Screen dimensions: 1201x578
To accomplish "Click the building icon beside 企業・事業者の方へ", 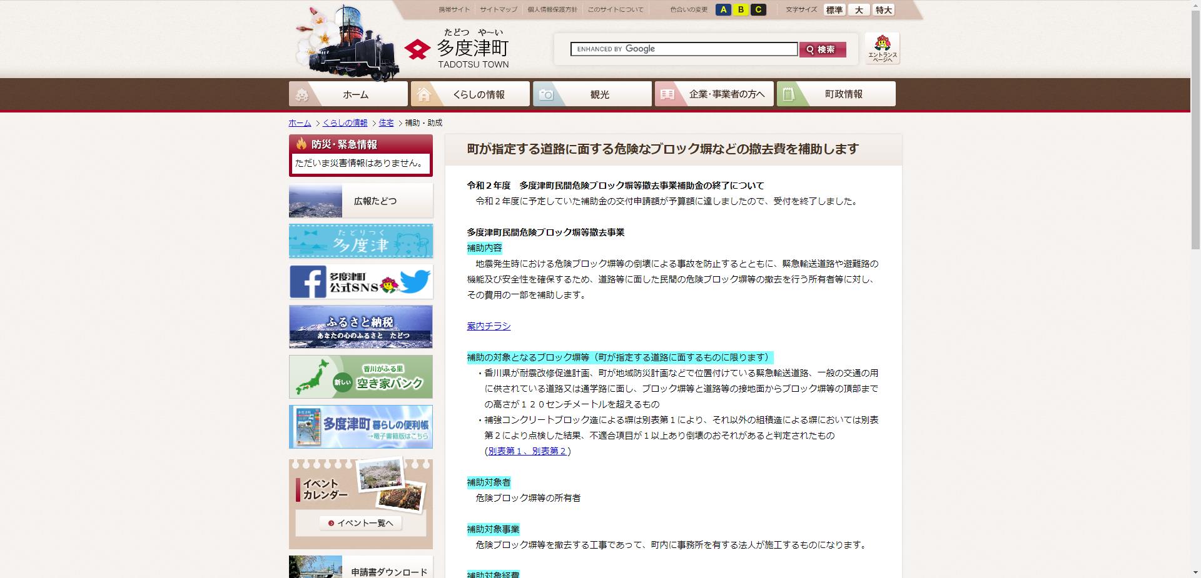I will tap(667, 94).
